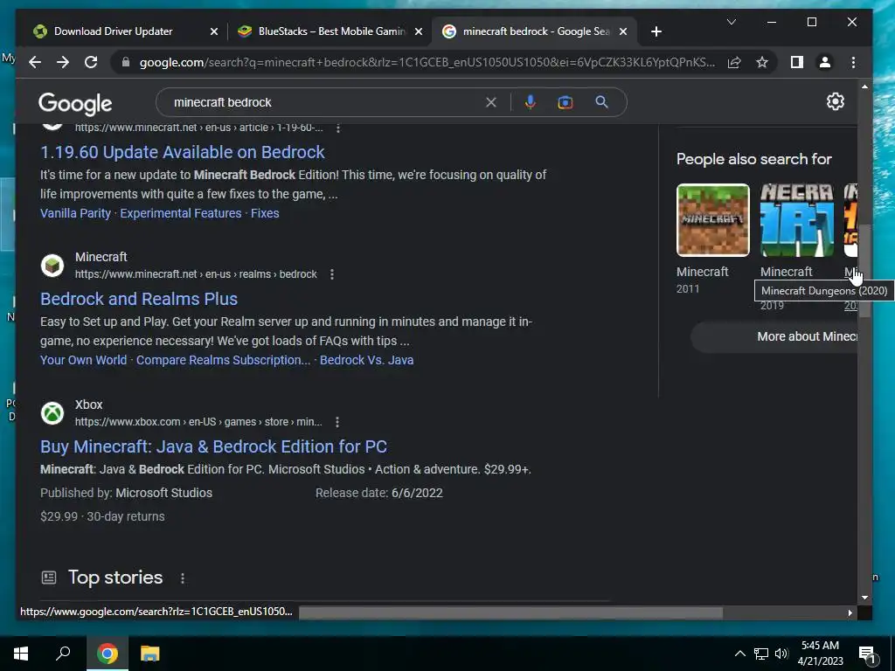Click the Xbox favicon

click(x=52, y=413)
